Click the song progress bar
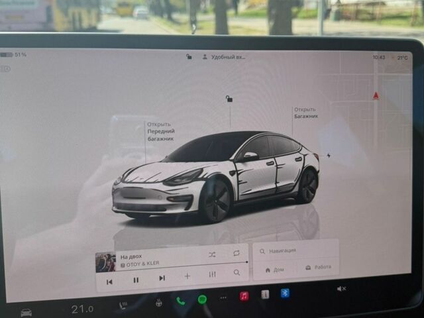This screenshot has width=424, height=318. click(x=182, y=266)
